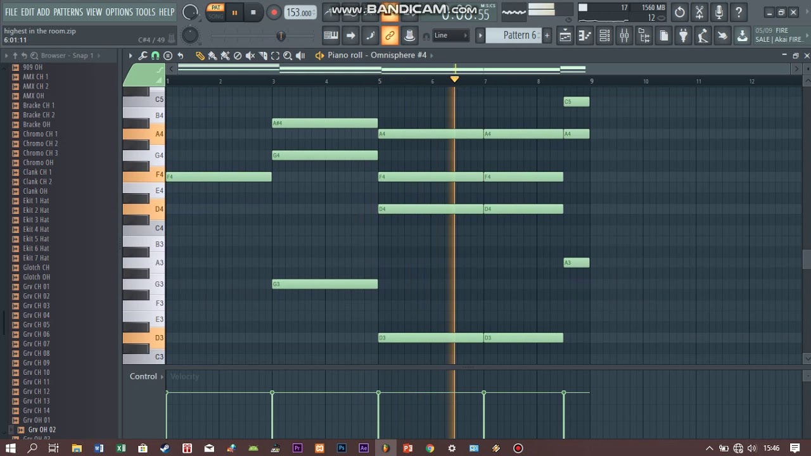811x456 pixels.
Task: Expand pattern menu arrow left of Pattern 6
Action: tap(480, 35)
